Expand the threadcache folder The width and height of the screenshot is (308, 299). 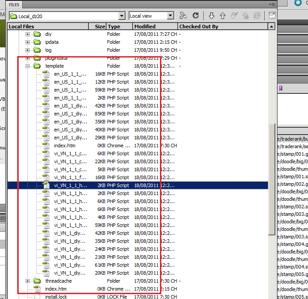point(27,281)
